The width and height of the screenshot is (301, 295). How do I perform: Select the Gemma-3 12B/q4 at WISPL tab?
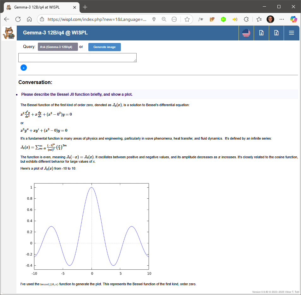[x=39, y=7]
